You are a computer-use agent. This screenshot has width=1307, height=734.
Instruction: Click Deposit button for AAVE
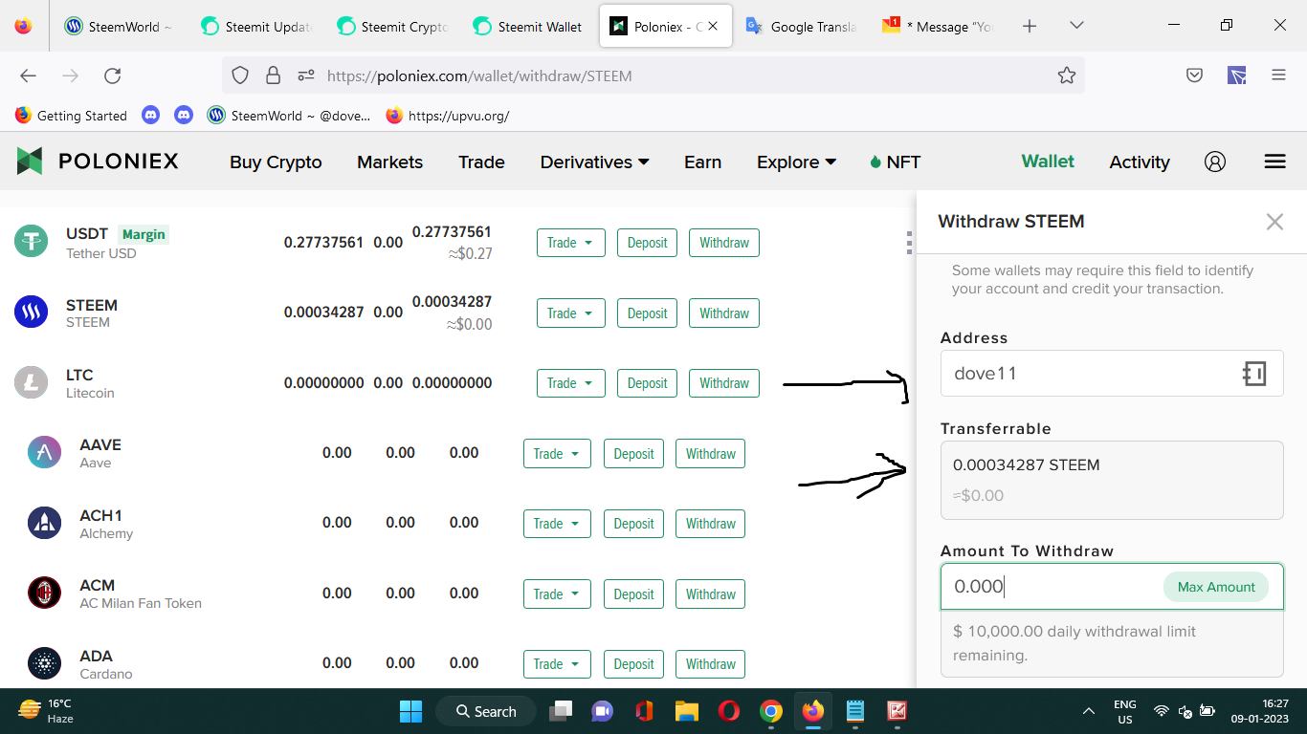[x=633, y=454]
